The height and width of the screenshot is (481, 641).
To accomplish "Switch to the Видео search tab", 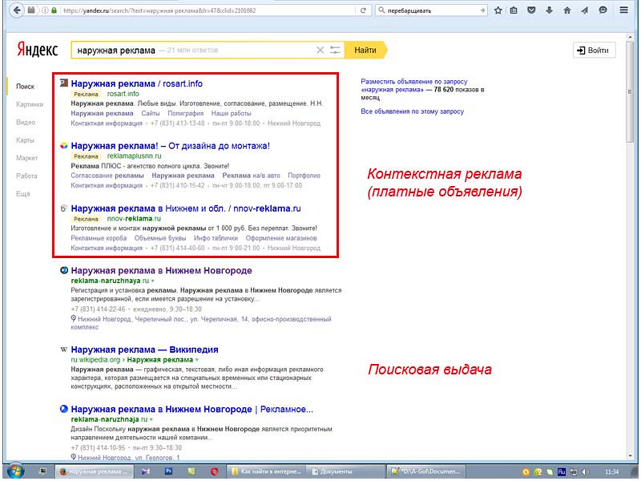I will click(x=26, y=123).
